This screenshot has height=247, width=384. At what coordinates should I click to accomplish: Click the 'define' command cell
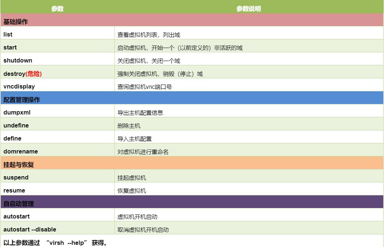(57, 137)
